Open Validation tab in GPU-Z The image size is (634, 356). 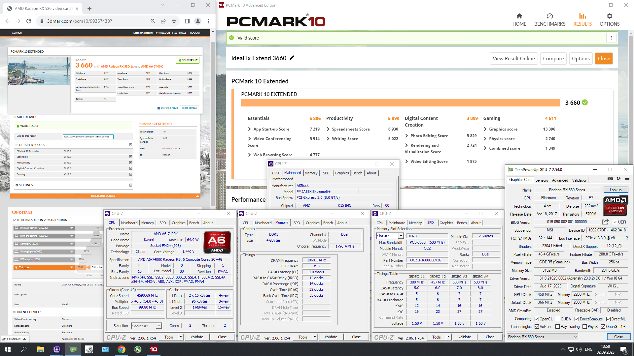[580, 180]
